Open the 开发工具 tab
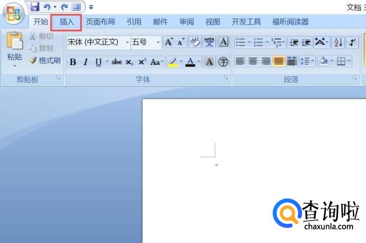The width and height of the screenshot is (366, 243). (x=246, y=22)
